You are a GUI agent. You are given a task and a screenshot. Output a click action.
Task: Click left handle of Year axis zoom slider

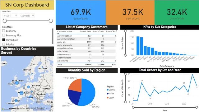pos(133,107)
